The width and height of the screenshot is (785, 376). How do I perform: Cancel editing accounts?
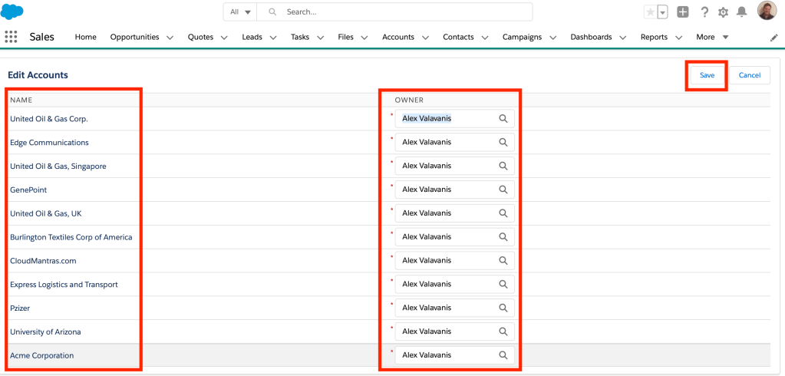pos(749,75)
